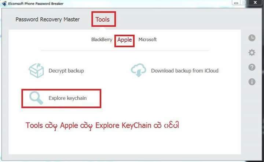This screenshot has width=264, height=162.
Task: Close the Phone Password Breaker window
Action: 255,3
